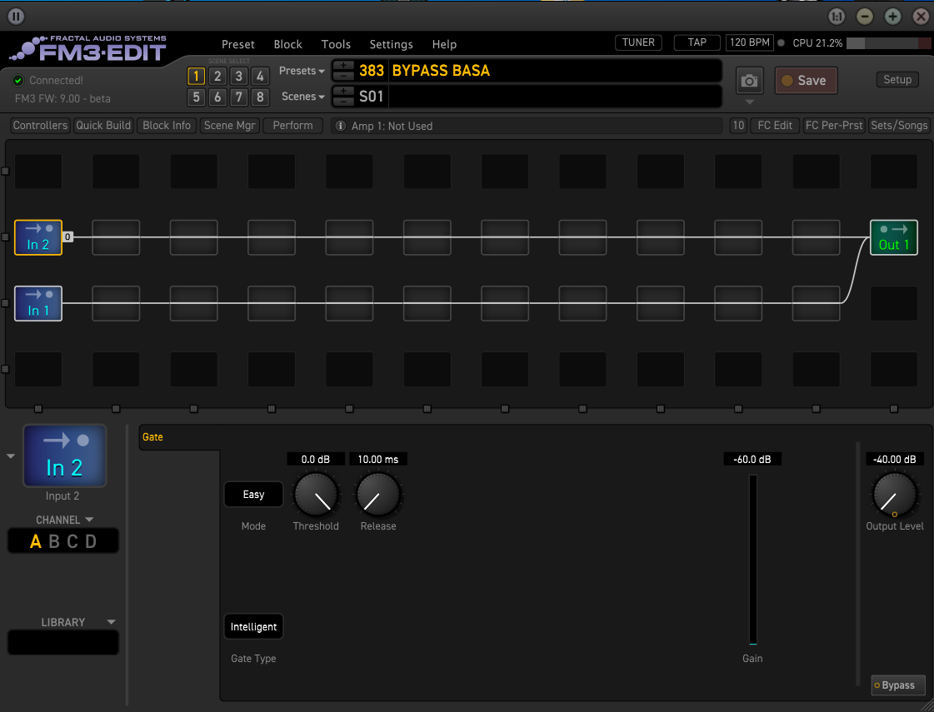Image resolution: width=934 pixels, height=712 pixels.
Task: Open the Presets dropdown
Action: coord(302,71)
